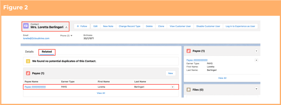Follow this contact
This screenshot has height=105, width=281.
coord(82,26)
